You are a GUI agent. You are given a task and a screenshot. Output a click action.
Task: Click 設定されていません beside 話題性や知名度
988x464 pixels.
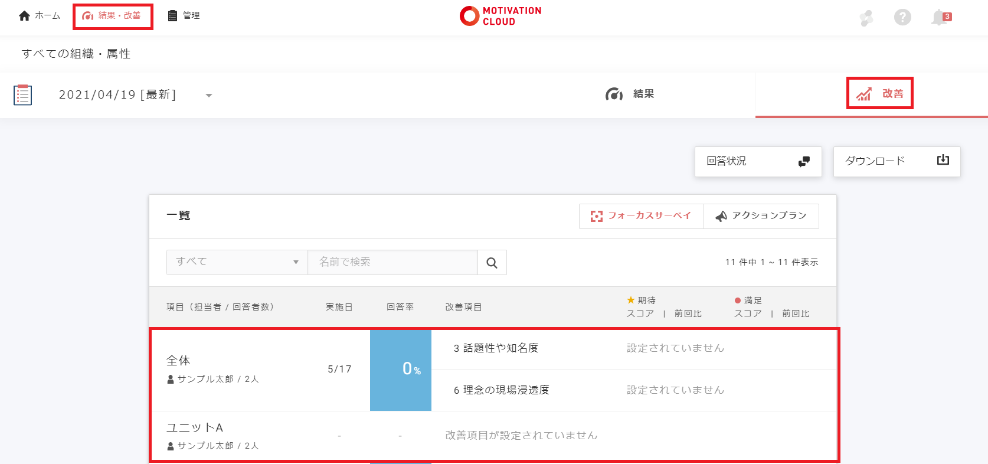[675, 348]
